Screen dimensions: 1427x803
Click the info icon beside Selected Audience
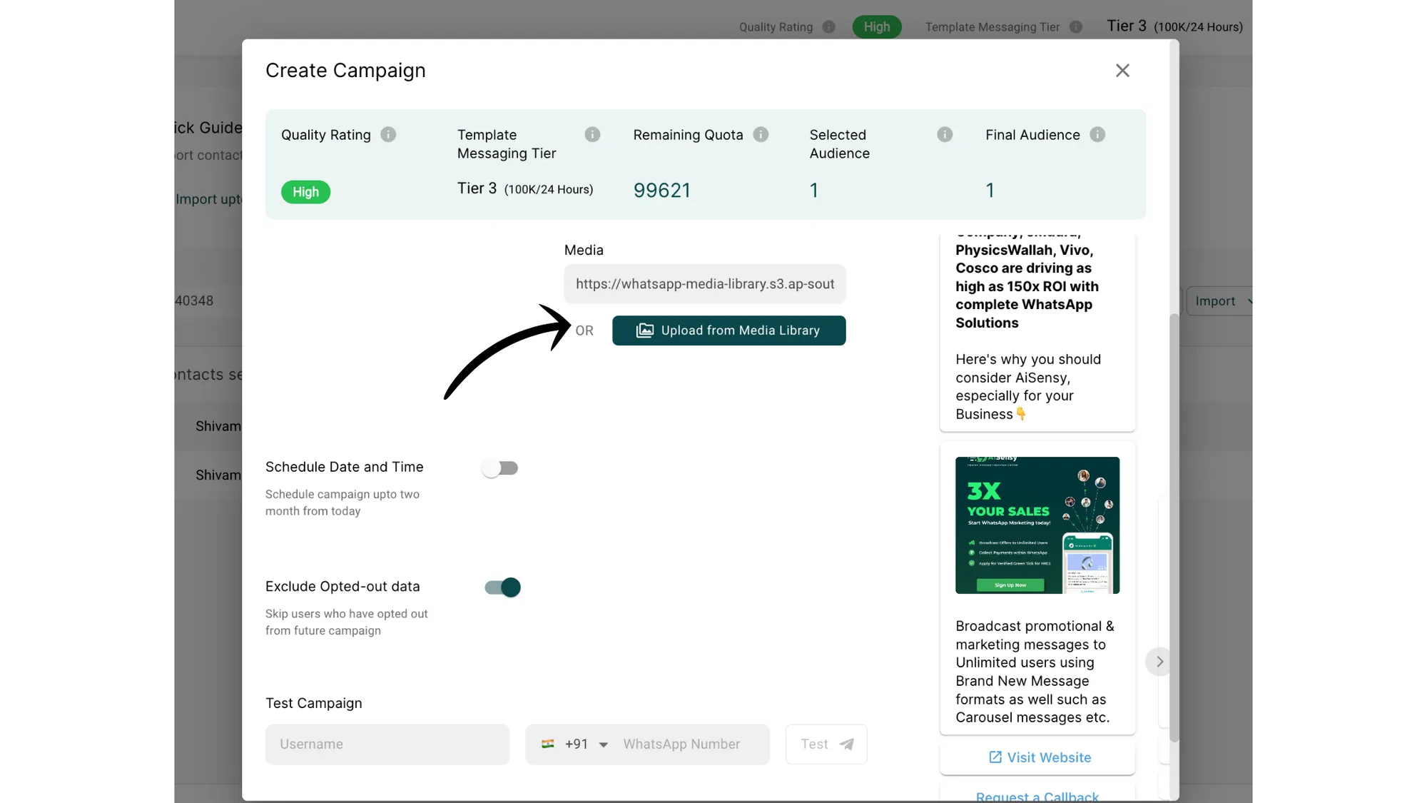click(x=945, y=134)
